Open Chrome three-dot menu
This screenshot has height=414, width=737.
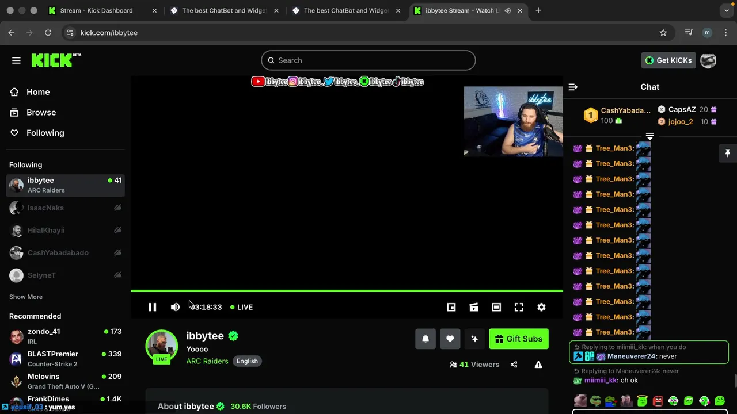(725, 33)
